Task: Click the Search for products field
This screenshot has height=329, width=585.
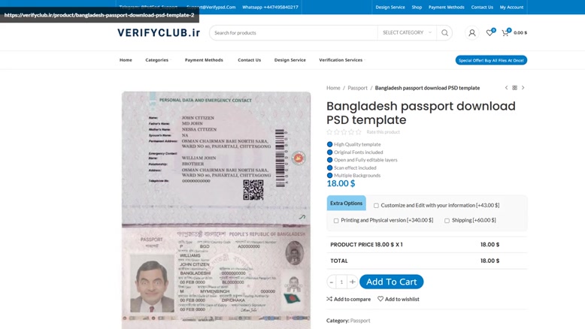Action: [x=293, y=33]
